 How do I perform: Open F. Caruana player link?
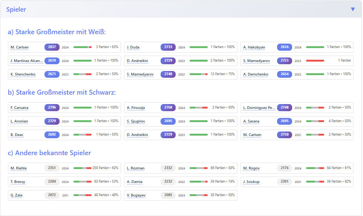(x=19, y=108)
